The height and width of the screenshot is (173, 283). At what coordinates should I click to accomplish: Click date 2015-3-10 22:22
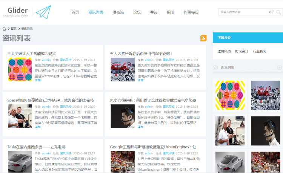[x=187, y=153]
